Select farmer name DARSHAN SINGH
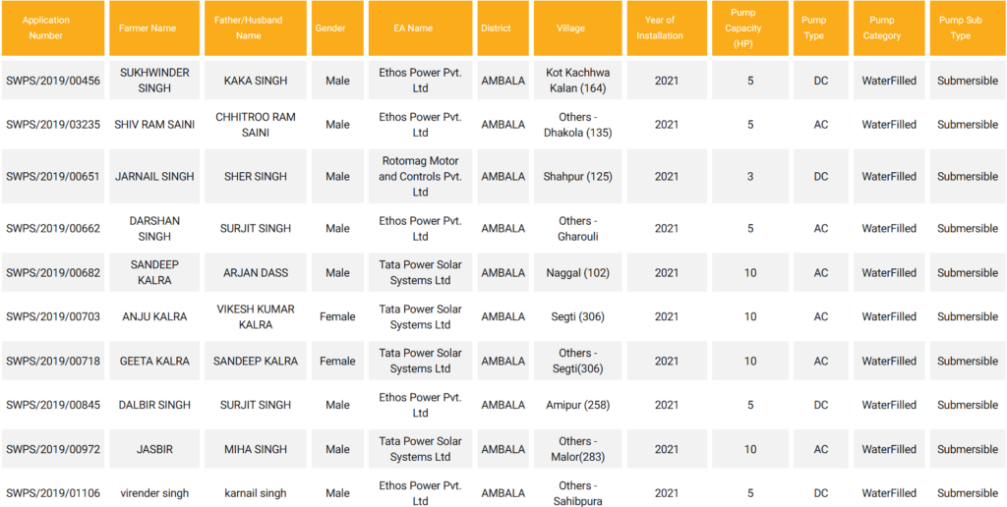The height and width of the screenshot is (507, 1007). [154, 229]
